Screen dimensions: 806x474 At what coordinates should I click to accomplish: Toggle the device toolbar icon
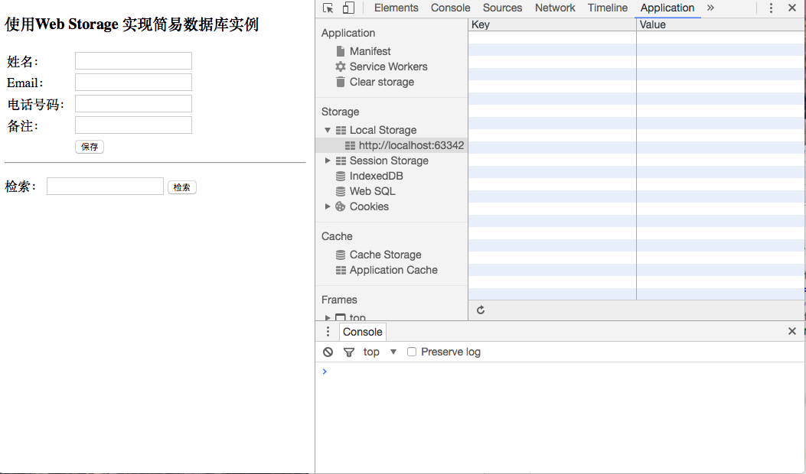click(348, 8)
